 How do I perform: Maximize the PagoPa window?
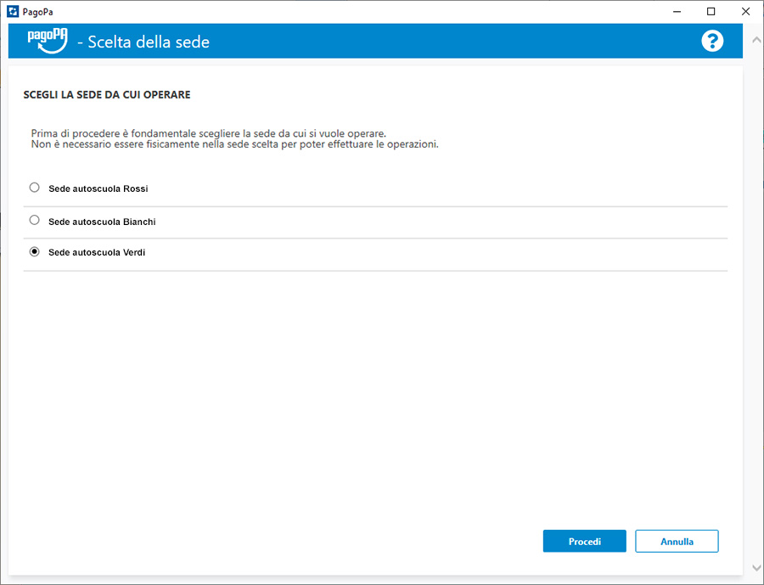tap(711, 12)
